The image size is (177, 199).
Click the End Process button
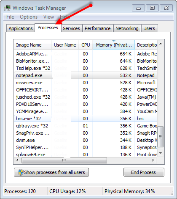(144, 172)
